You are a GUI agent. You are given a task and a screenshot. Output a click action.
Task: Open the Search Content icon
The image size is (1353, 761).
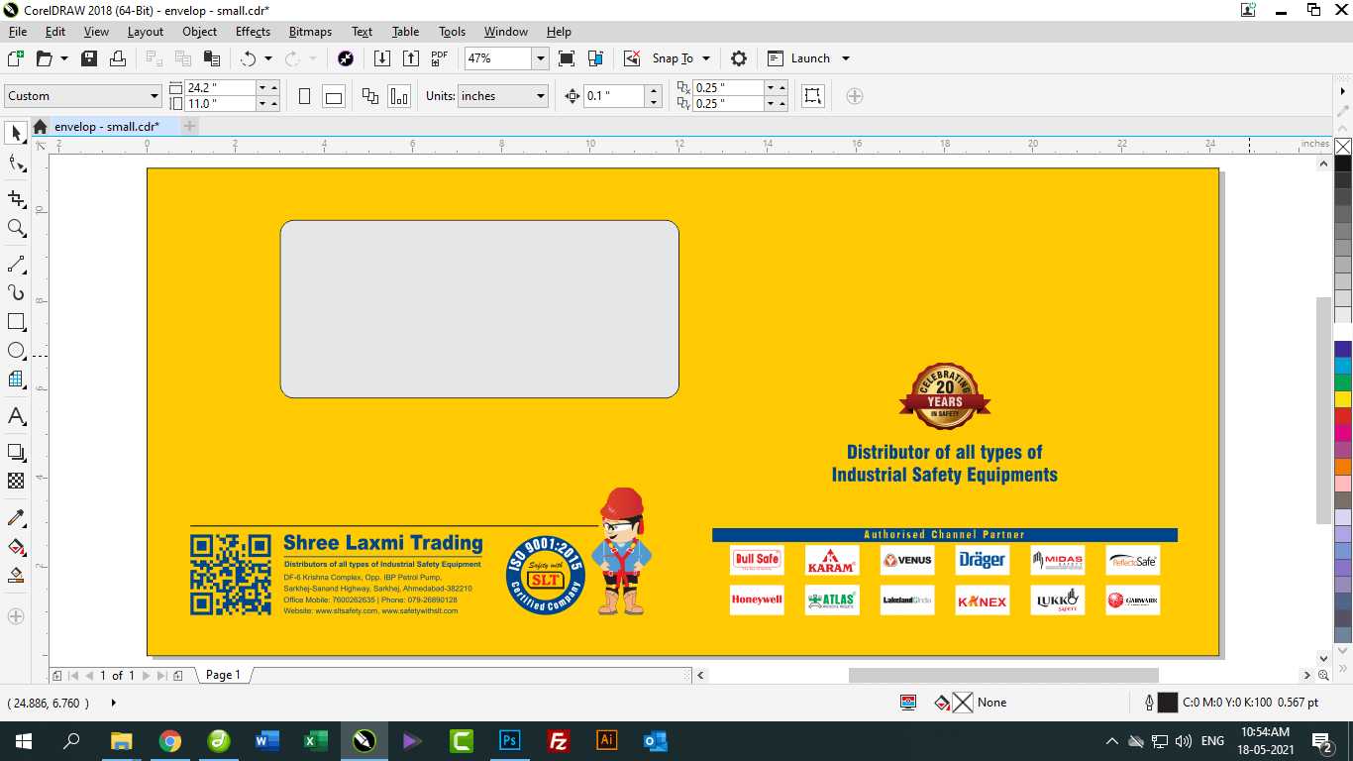click(x=346, y=58)
